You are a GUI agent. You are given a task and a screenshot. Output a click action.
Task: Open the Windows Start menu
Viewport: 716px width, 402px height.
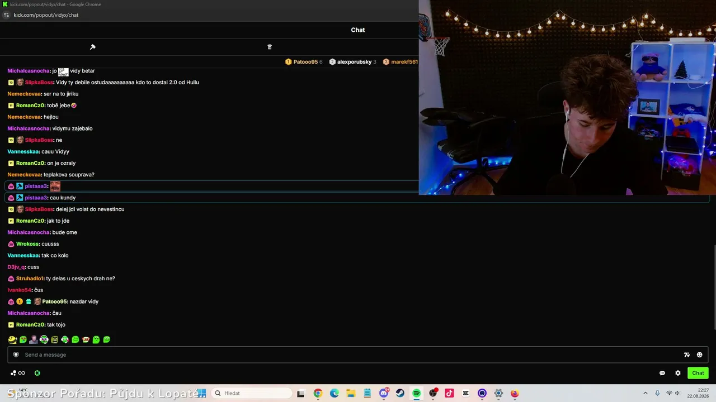click(202, 393)
